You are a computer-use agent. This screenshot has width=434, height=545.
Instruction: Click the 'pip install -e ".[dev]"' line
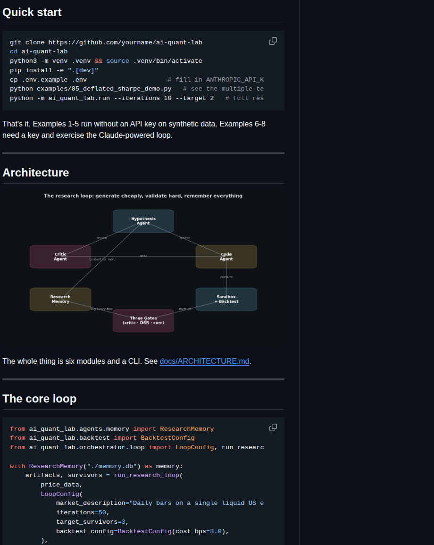pos(54,70)
